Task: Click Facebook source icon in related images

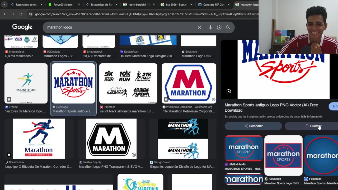Action: pos(306,179)
